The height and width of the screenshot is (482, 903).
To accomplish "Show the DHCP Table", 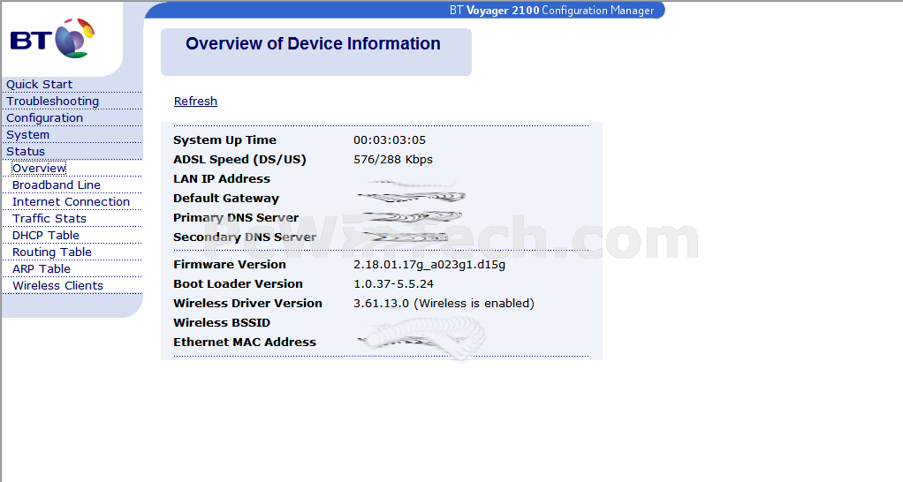I will [x=45, y=235].
